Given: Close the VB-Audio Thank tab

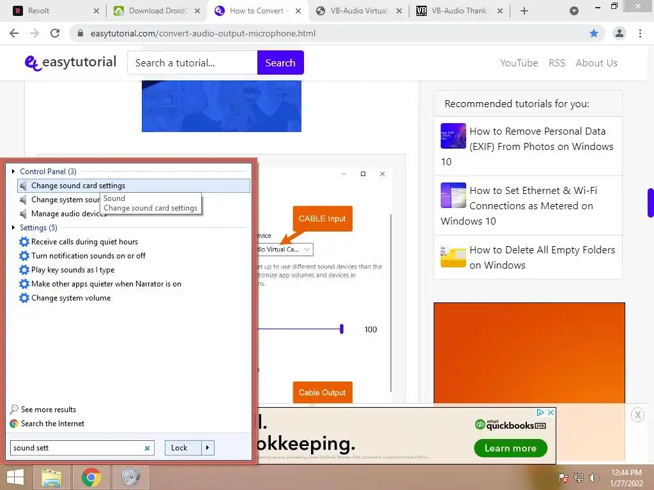Looking at the screenshot, I should point(500,11).
